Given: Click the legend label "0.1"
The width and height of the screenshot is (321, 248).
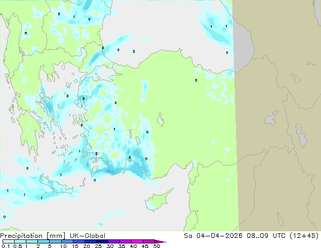Looking at the screenshot, I should click(6, 246).
